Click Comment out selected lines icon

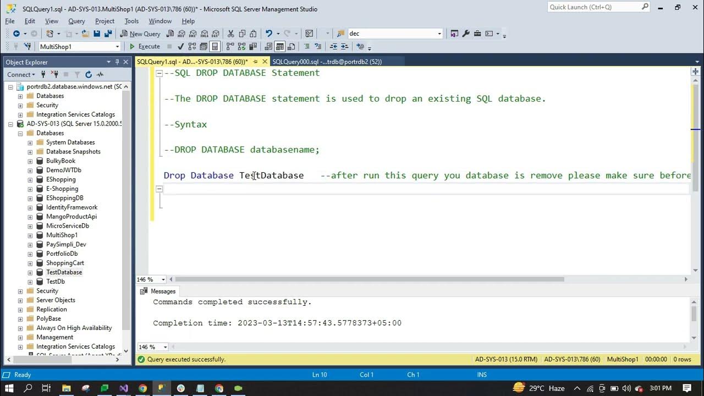(306, 47)
